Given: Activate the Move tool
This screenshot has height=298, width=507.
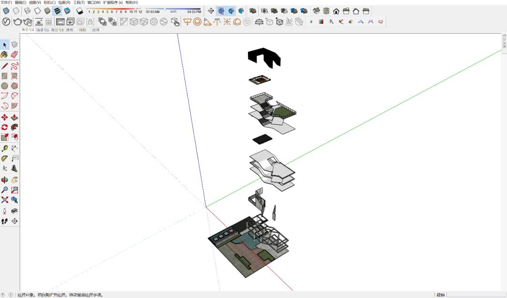Looking at the screenshot, I should click(x=5, y=117).
